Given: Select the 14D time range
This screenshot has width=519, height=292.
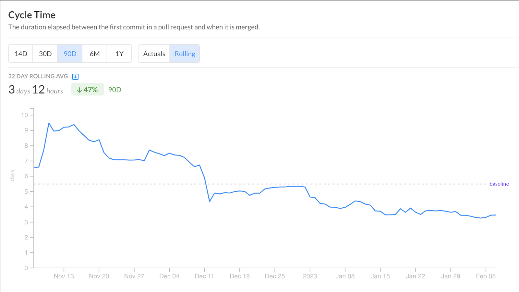Looking at the screenshot, I should click(x=21, y=54).
